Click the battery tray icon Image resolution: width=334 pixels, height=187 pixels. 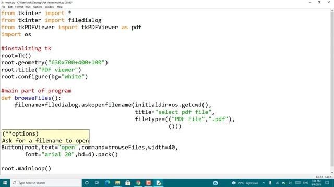pos(283,183)
